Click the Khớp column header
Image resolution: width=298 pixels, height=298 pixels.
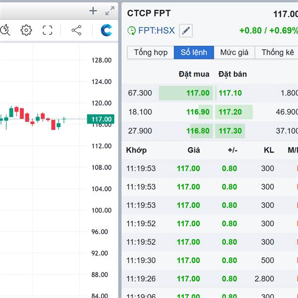pos(137,150)
